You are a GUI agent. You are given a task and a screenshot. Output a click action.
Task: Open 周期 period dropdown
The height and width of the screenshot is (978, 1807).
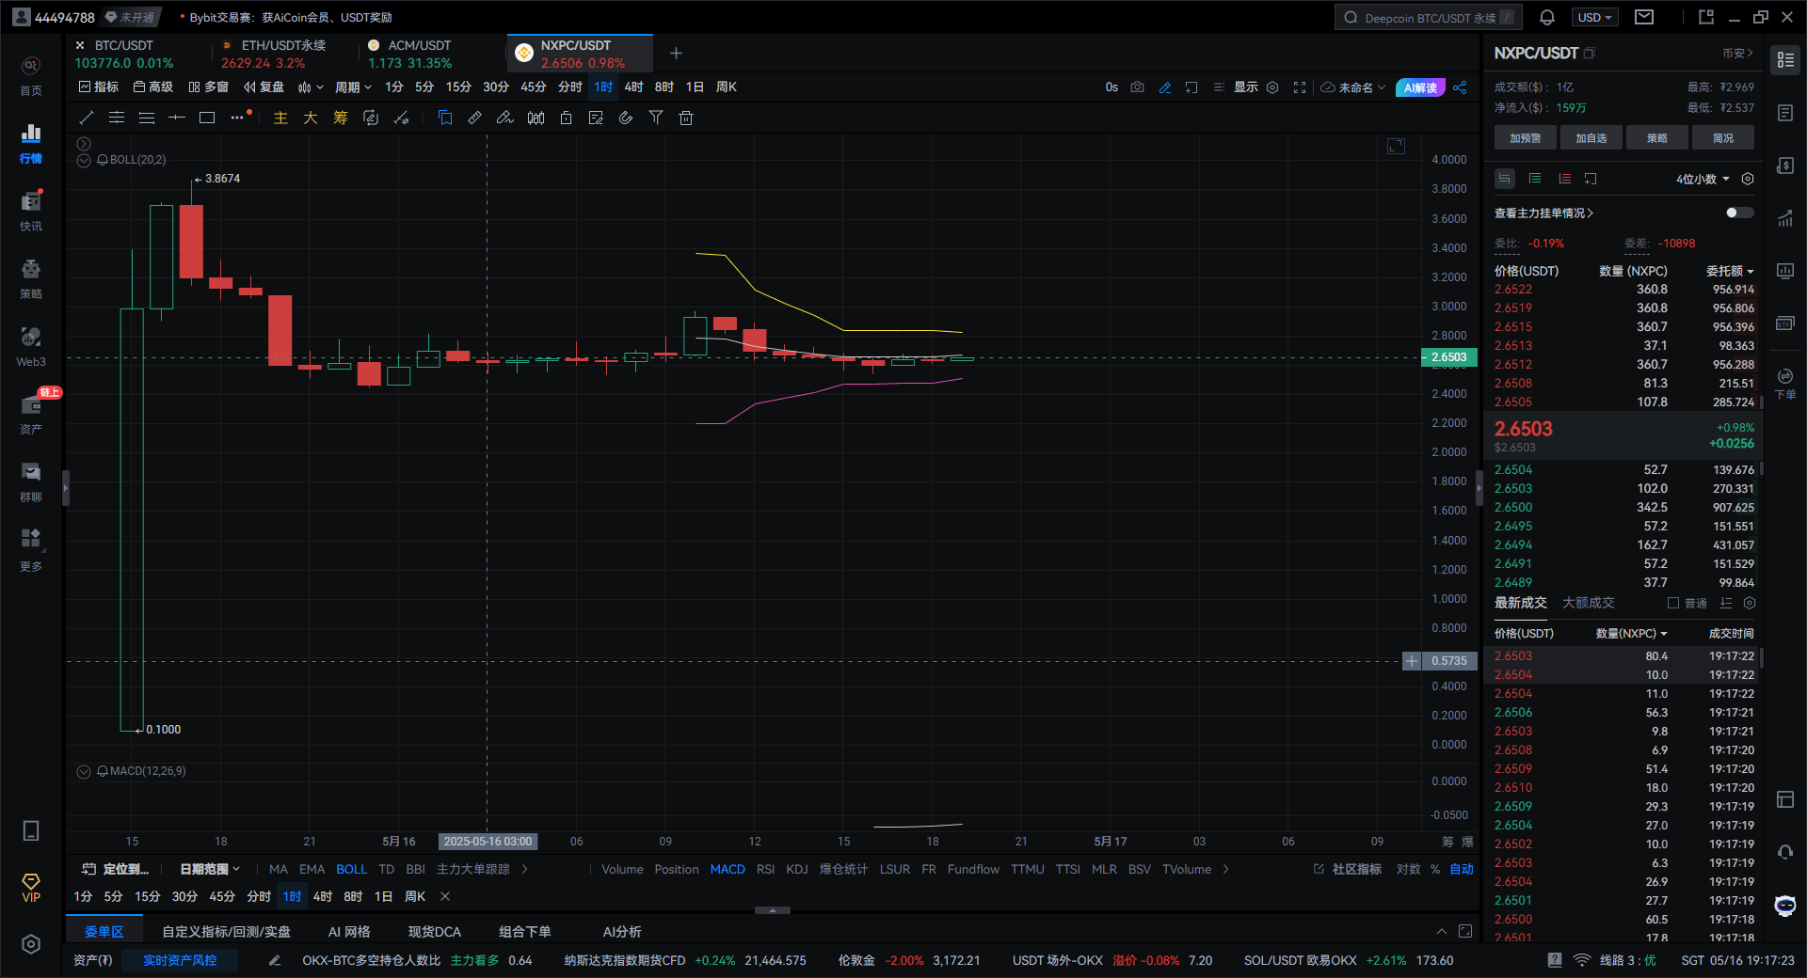(353, 87)
